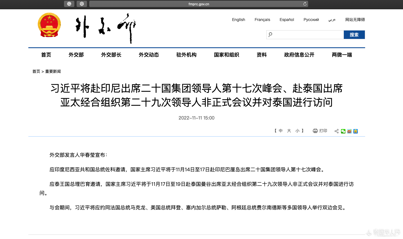Click the browser page reload icon
Screen dimensions: 403x239
pos(305,4)
